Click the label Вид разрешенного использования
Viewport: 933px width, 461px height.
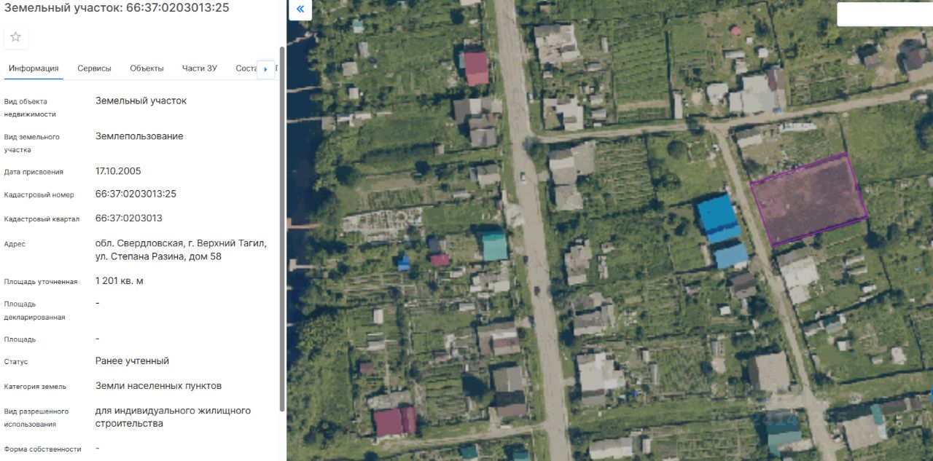click(x=36, y=417)
